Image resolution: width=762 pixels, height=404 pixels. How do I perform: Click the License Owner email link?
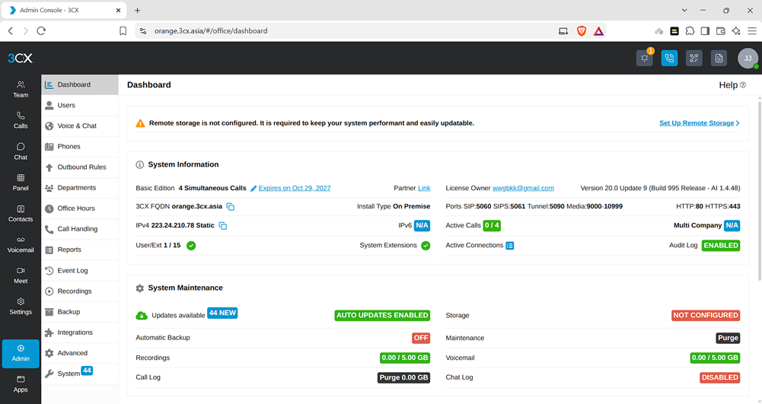point(523,189)
